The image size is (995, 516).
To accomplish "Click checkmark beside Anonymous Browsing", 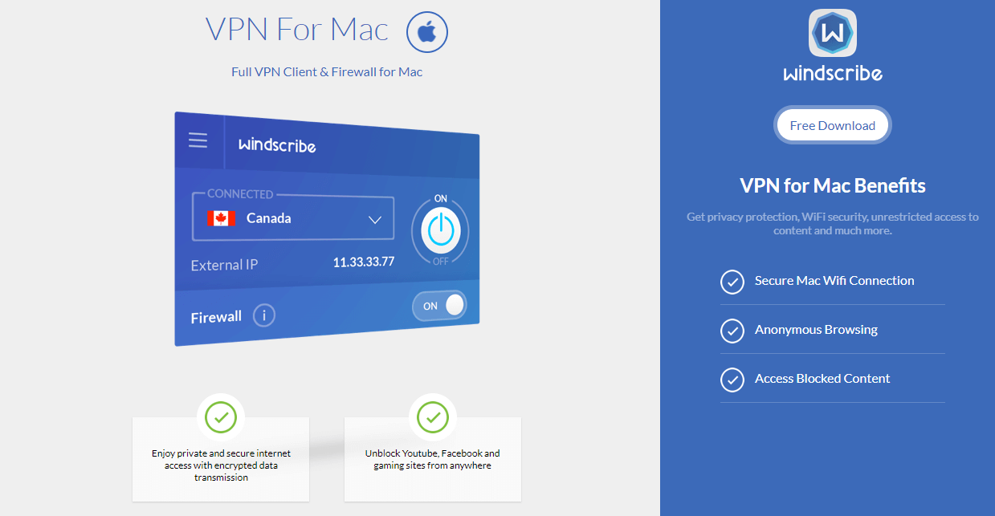I will [732, 331].
